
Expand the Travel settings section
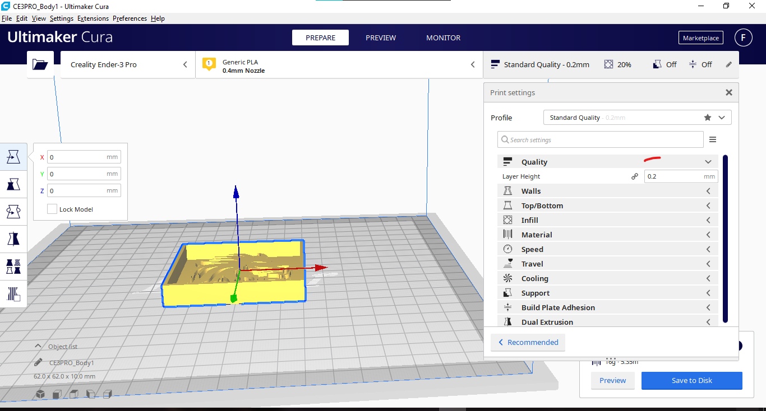pyautogui.click(x=607, y=264)
